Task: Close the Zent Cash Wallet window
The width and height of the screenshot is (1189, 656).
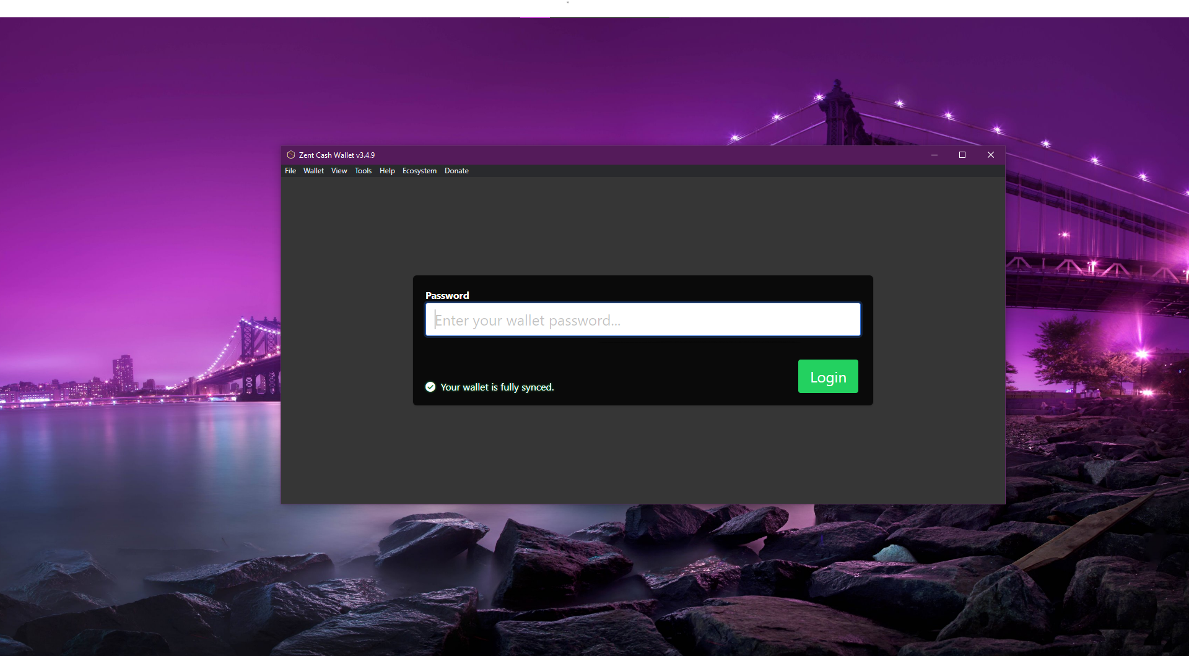Action: (991, 155)
